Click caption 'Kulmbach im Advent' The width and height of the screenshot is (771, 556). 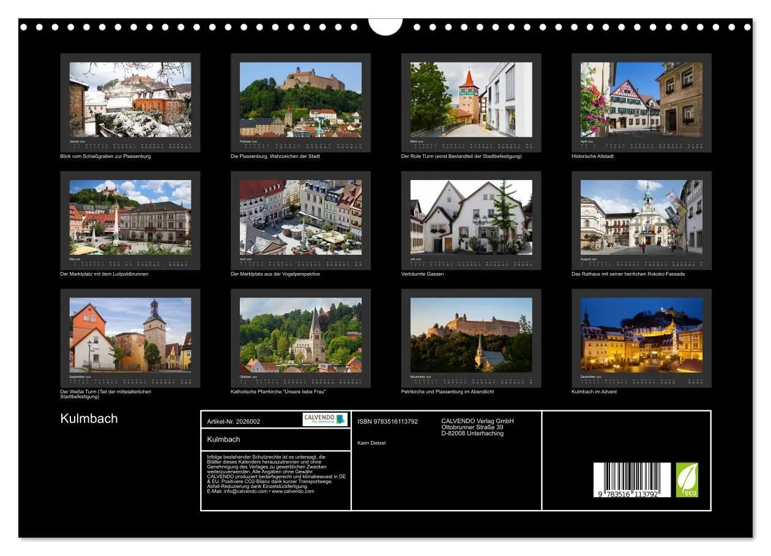594,392
